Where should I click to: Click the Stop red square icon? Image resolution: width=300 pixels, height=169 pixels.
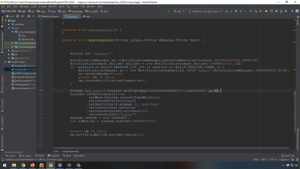pos(261,11)
